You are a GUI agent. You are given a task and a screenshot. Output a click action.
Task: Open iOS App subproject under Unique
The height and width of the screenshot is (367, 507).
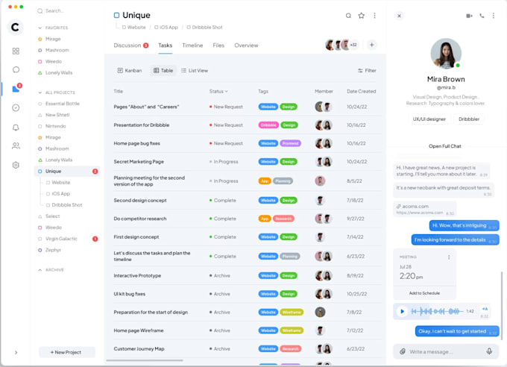(61, 193)
